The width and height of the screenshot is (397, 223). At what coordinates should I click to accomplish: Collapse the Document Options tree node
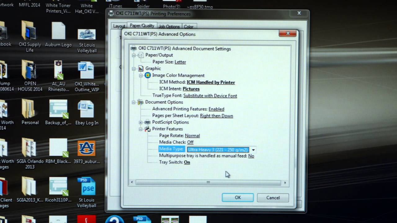[134, 102]
